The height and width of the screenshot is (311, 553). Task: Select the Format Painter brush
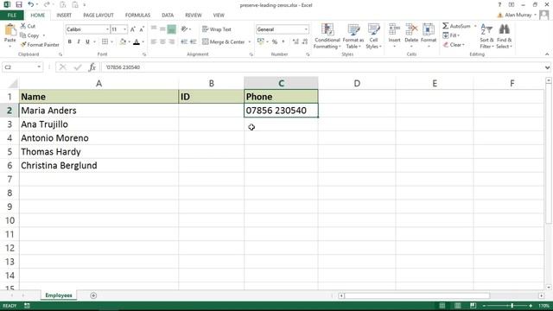[x=23, y=45]
